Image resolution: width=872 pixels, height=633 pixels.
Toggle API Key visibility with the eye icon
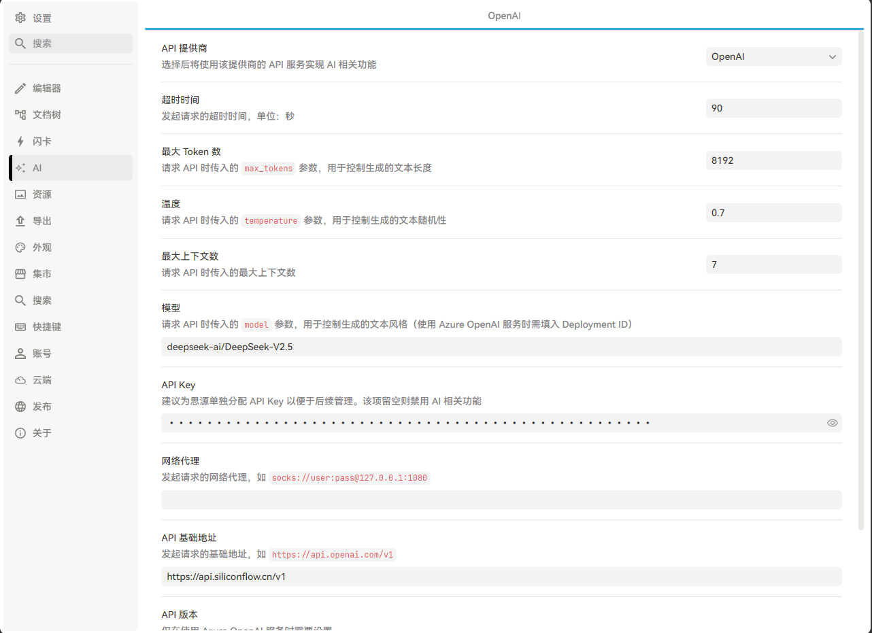pos(832,422)
